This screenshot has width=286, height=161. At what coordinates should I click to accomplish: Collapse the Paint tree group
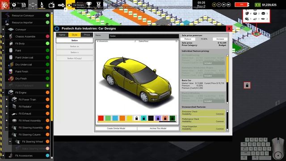[3, 51]
